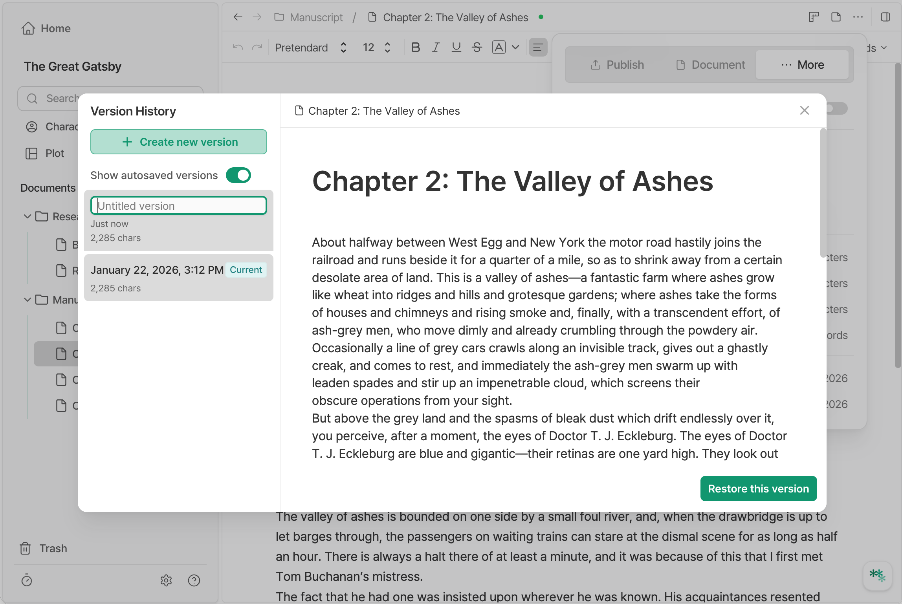Click Create new version
This screenshot has height=604, width=902.
[179, 142]
